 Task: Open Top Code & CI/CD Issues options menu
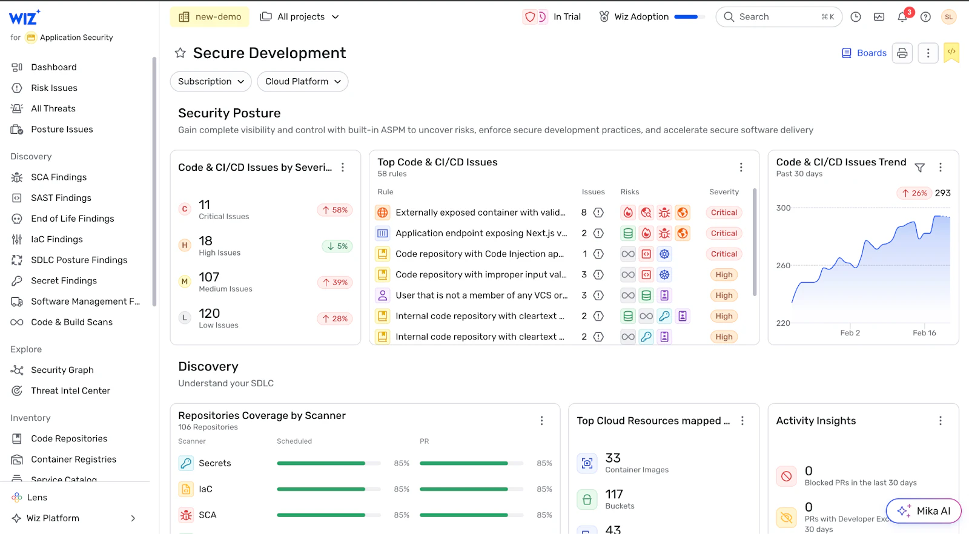click(741, 168)
